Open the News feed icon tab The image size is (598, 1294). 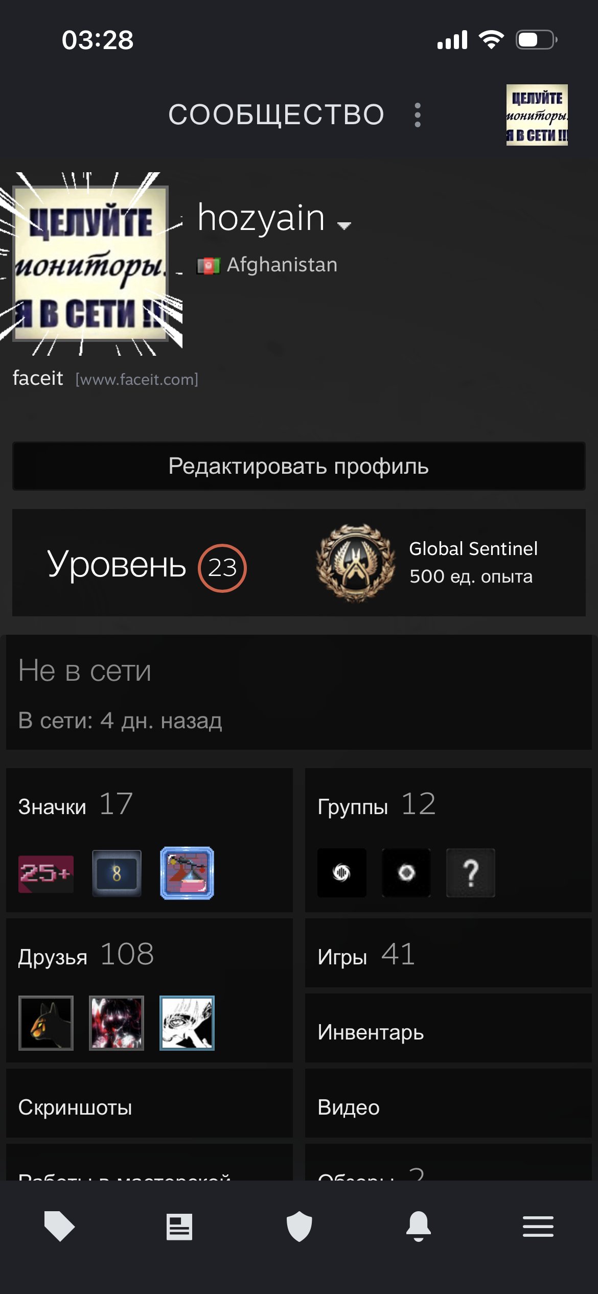[179, 1227]
